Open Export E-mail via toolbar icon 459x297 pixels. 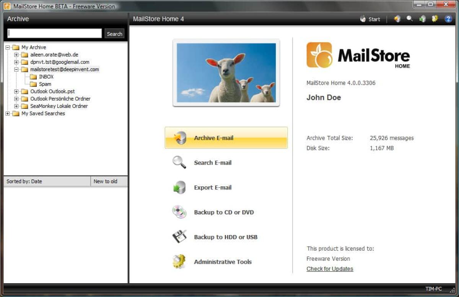click(x=422, y=19)
